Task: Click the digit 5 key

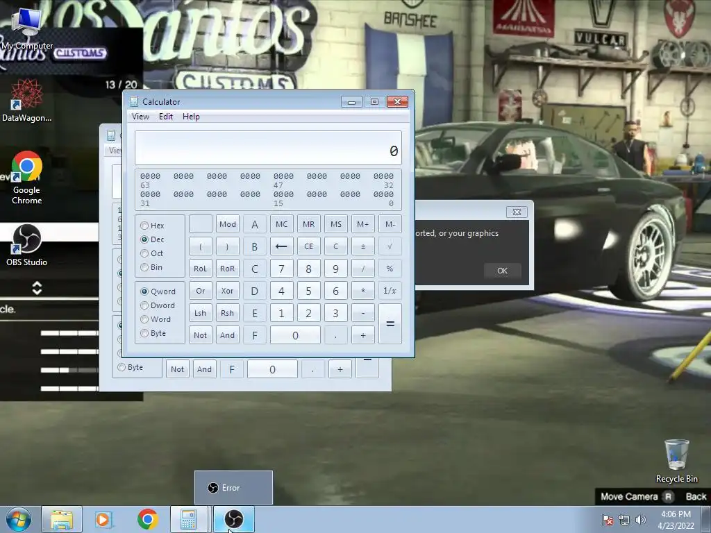Action: click(309, 291)
